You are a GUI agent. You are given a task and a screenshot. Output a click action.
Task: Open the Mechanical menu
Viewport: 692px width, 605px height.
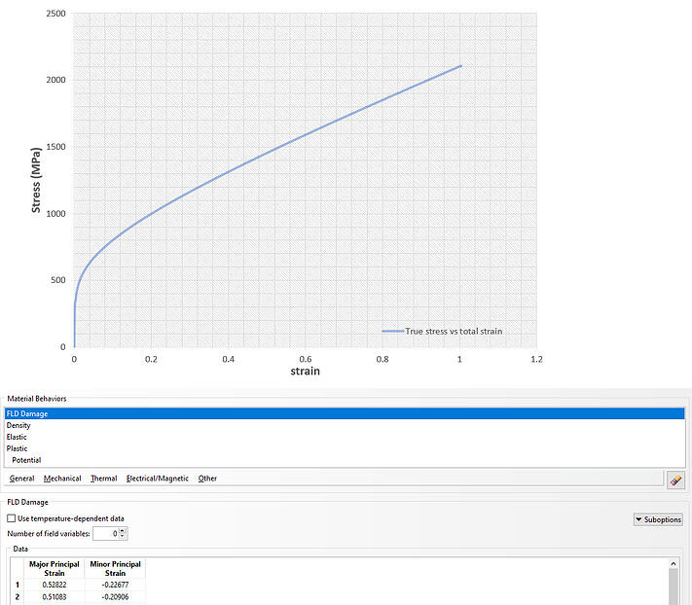pos(62,478)
